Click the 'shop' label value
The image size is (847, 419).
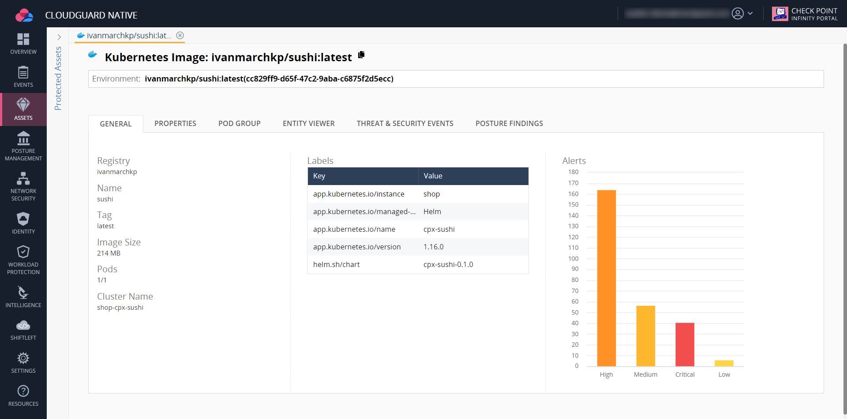431,194
